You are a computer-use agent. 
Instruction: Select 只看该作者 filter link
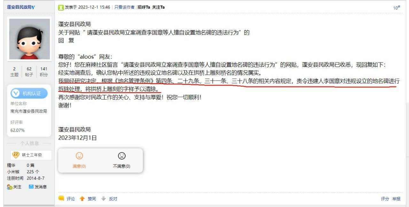pos(124,7)
